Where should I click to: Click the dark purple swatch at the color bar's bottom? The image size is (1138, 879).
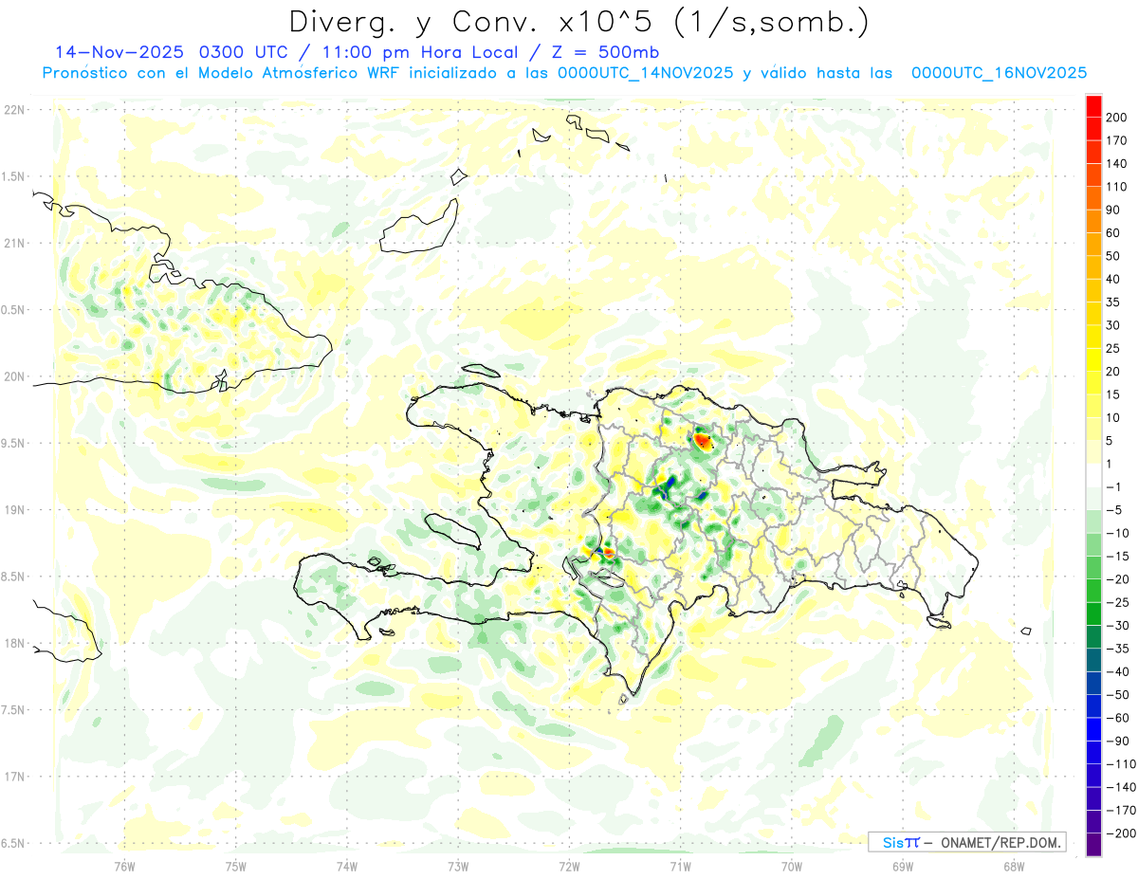(x=1093, y=844)
